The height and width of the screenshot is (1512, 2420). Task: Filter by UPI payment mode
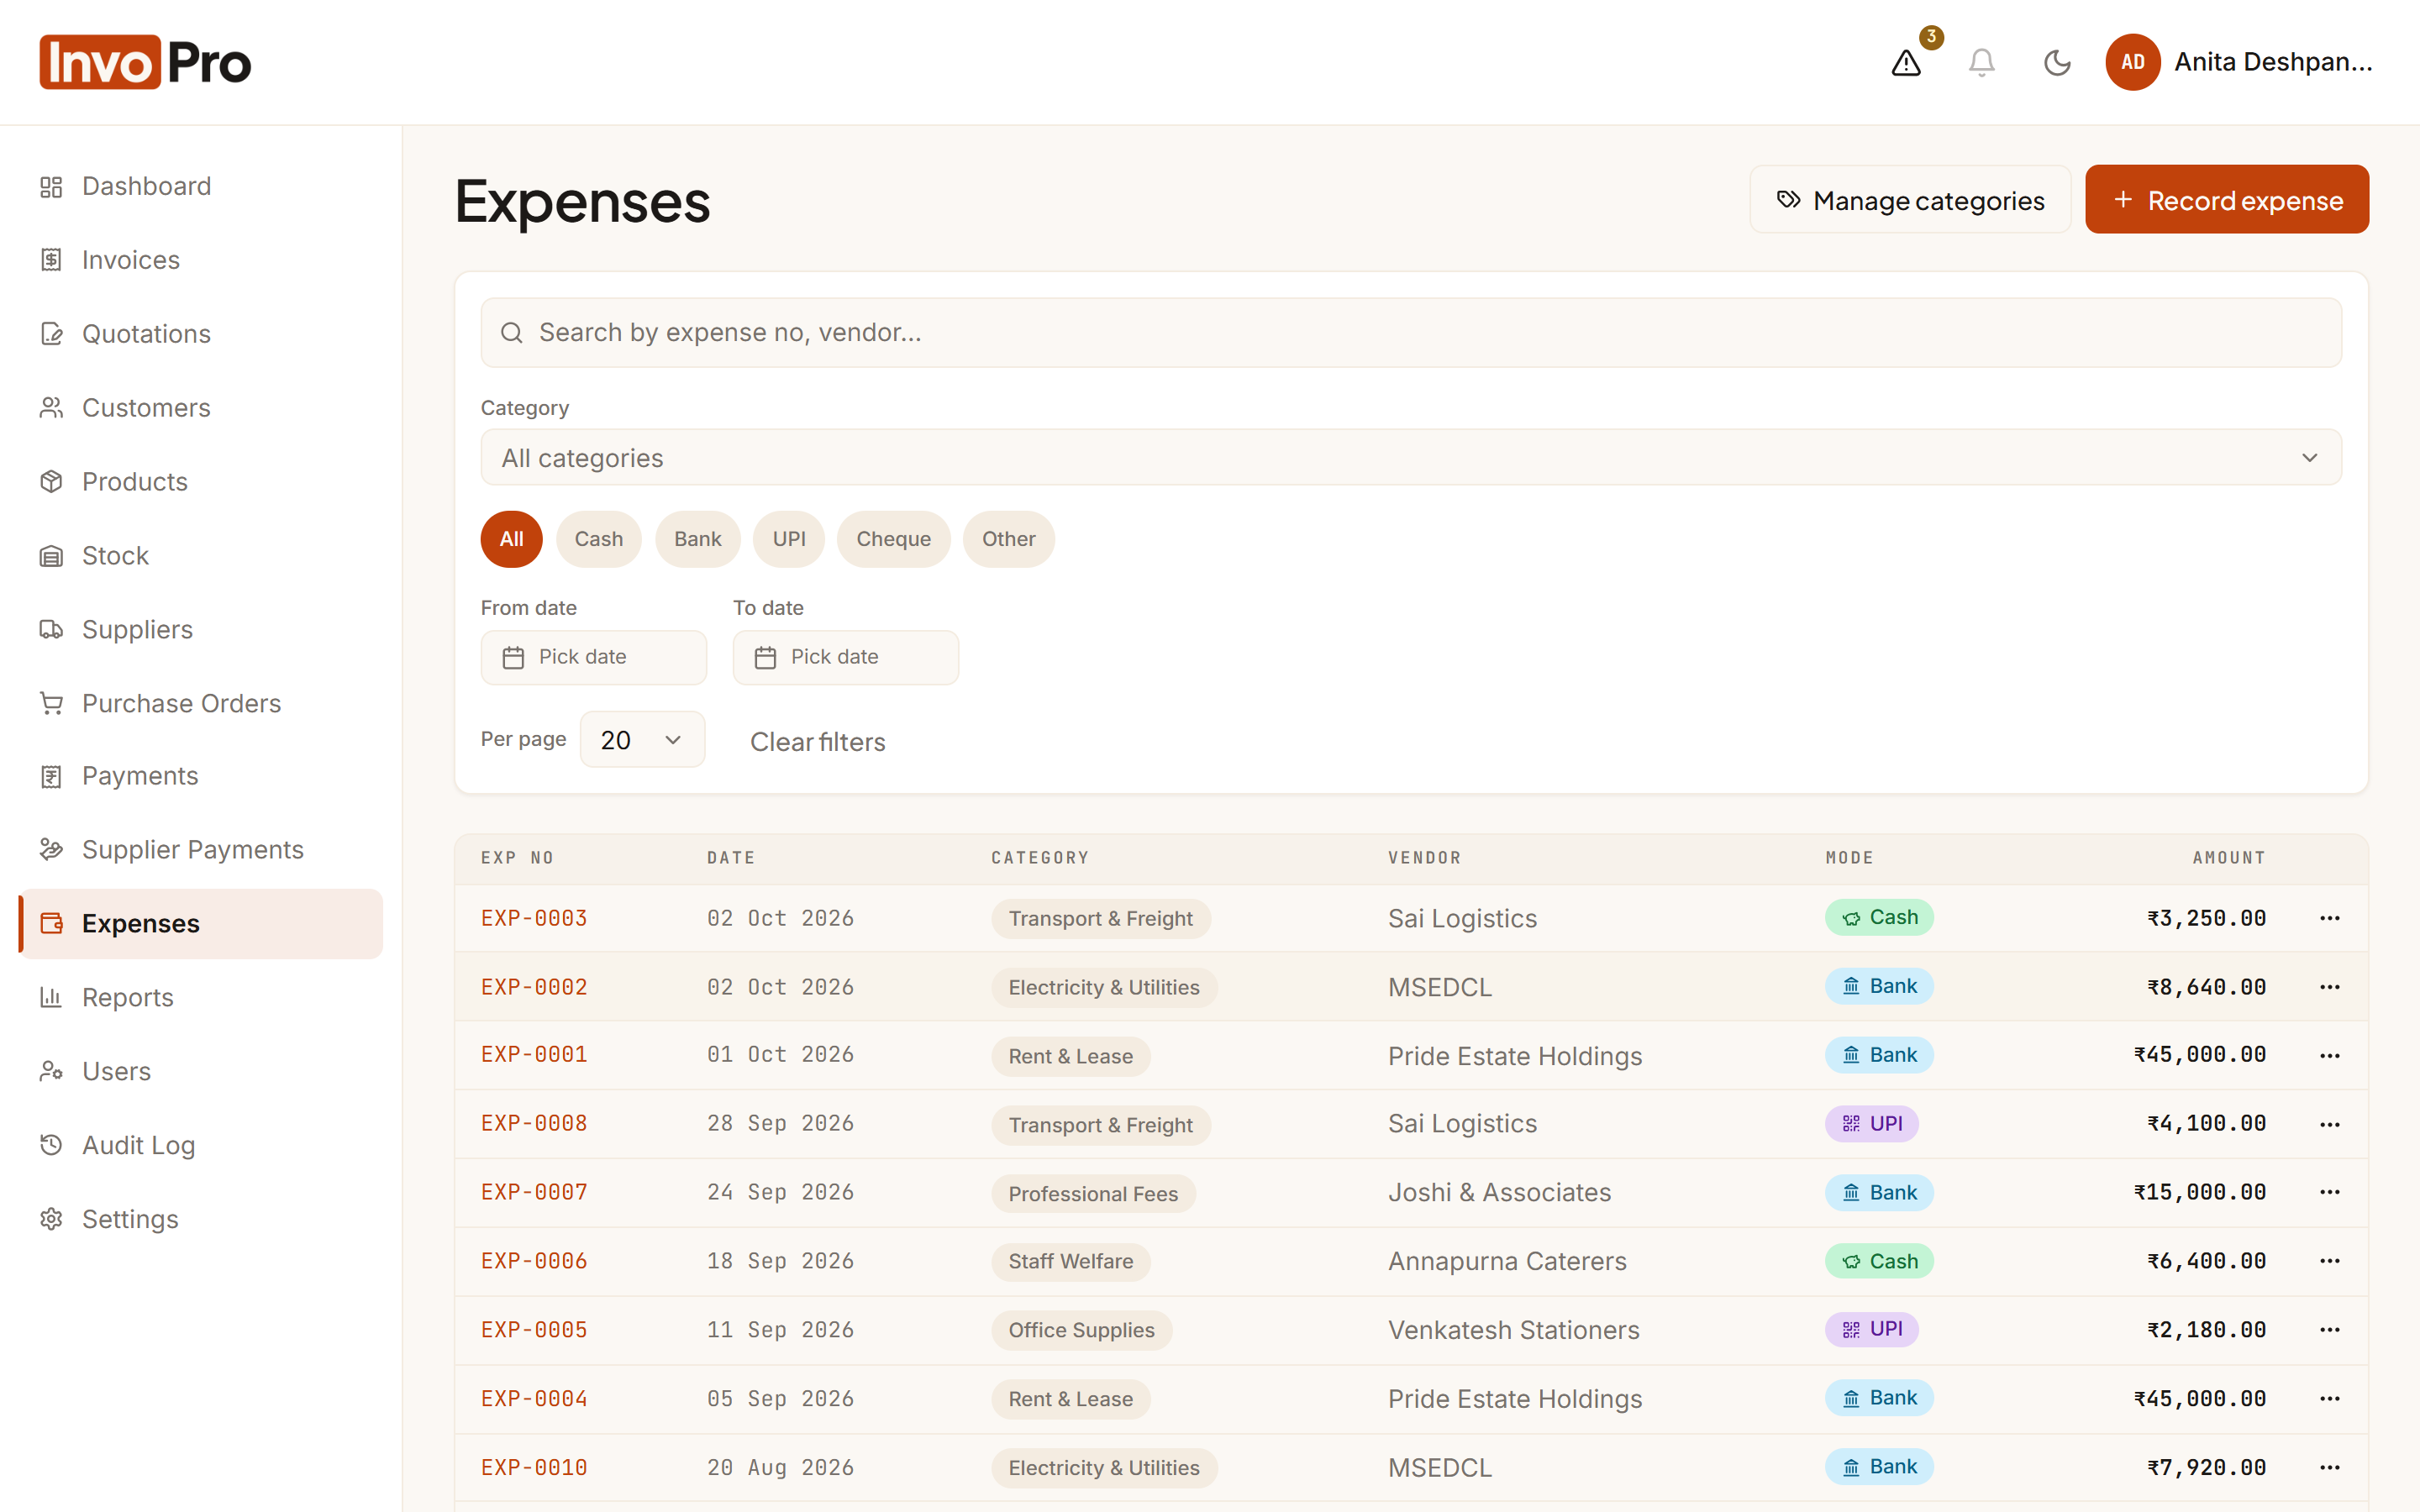[788, 539]
